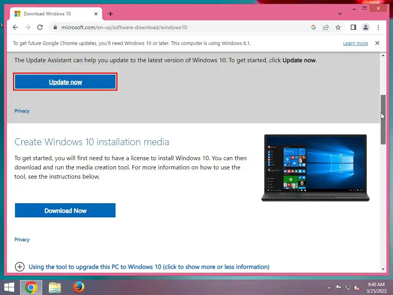Go back to the previous page
Screen dimensions: 393x295
15,27
